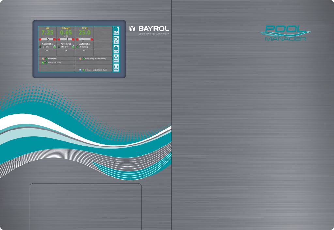This screenshot has width=334, height=230.
Task: Click the pH range bar indicator
Action: tap(47, 39)
